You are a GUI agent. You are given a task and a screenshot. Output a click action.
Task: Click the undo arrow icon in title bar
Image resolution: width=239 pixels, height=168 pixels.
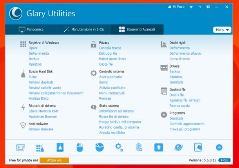coord(199,7)
